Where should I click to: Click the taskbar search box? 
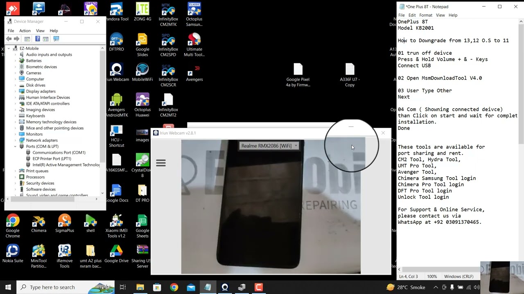click(66, 287)
